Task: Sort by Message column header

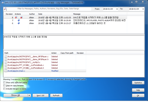Action: click(x=100, y=14)
